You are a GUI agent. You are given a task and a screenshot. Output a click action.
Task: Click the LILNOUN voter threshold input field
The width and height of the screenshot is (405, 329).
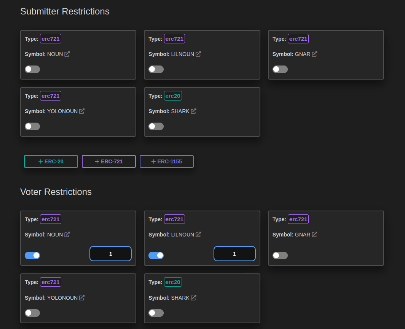coord(234,254)
